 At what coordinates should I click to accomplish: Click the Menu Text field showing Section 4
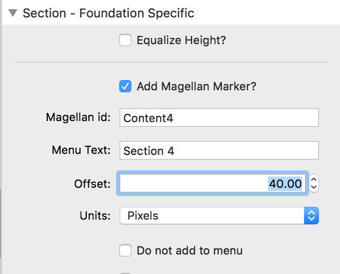219,151
